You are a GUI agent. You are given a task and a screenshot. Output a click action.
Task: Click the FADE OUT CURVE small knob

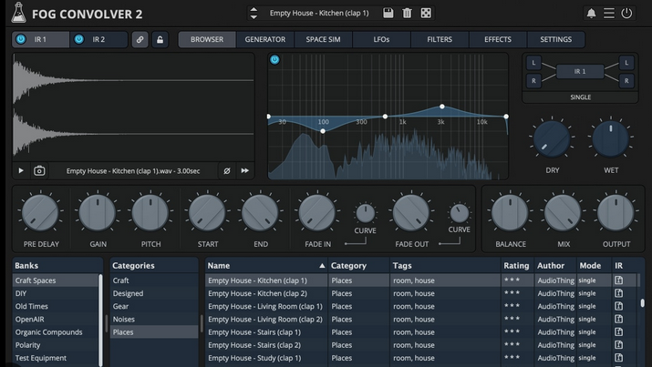tap(460, 213)
